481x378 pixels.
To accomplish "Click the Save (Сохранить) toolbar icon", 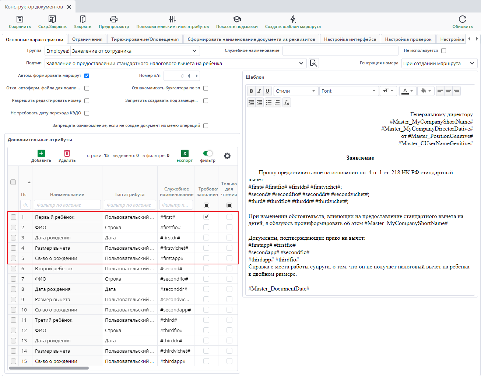I will click(x=20, y=19).
